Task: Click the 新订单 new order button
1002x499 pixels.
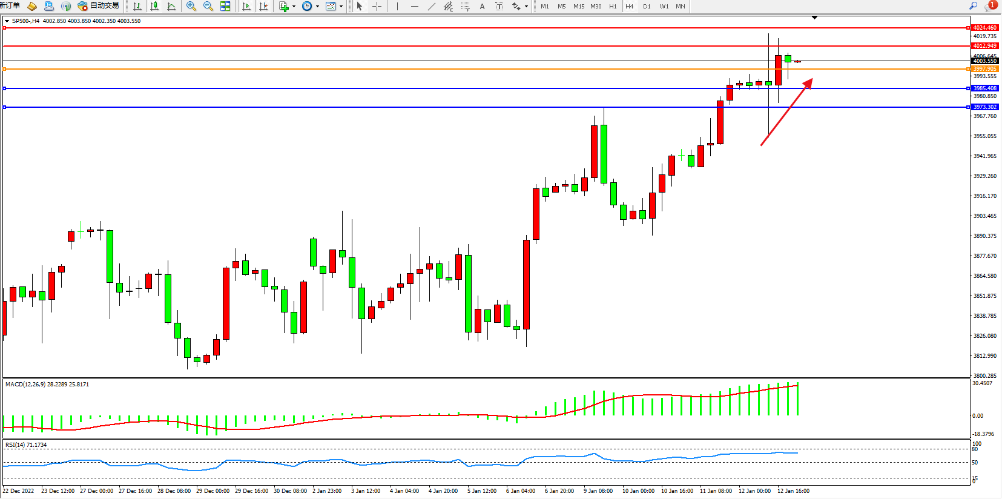Action: [x=10, y=5]
